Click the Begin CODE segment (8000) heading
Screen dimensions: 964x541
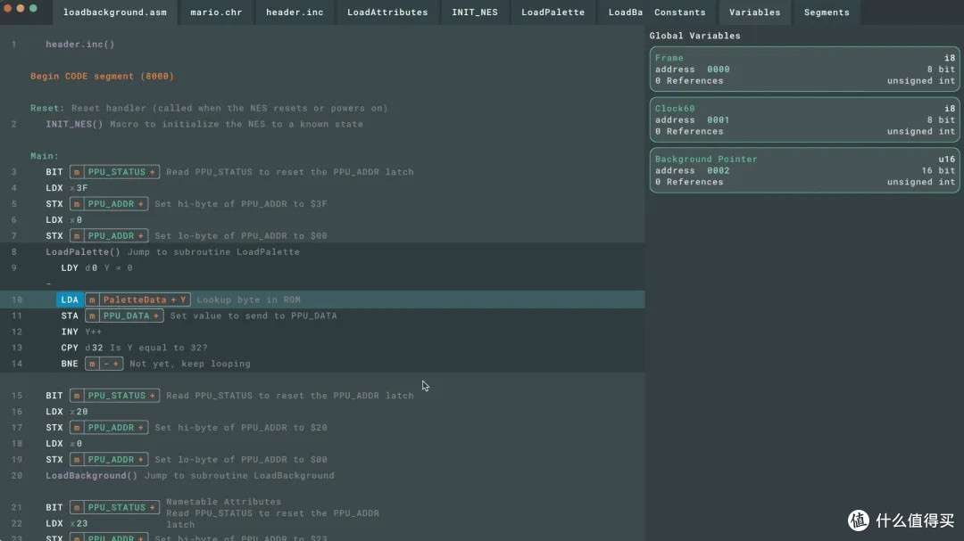(x=102, y=76)
